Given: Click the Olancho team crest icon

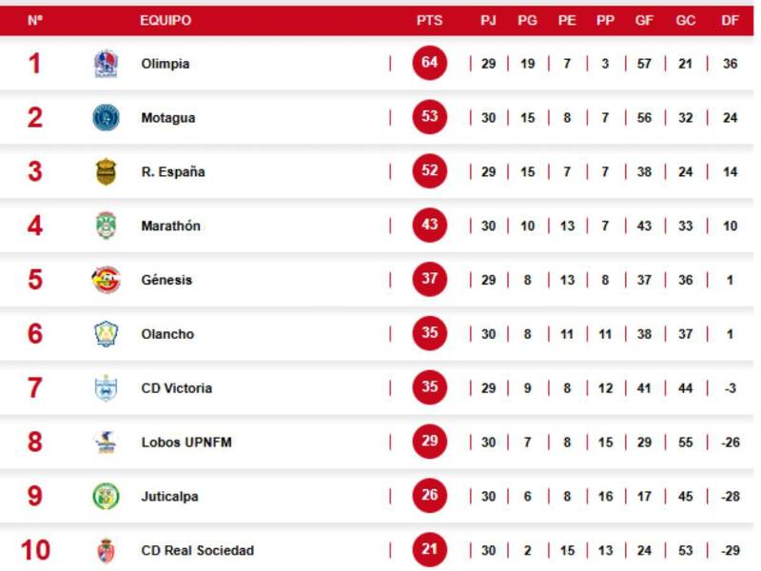Looking at the screenshot, I should (106, 334).
